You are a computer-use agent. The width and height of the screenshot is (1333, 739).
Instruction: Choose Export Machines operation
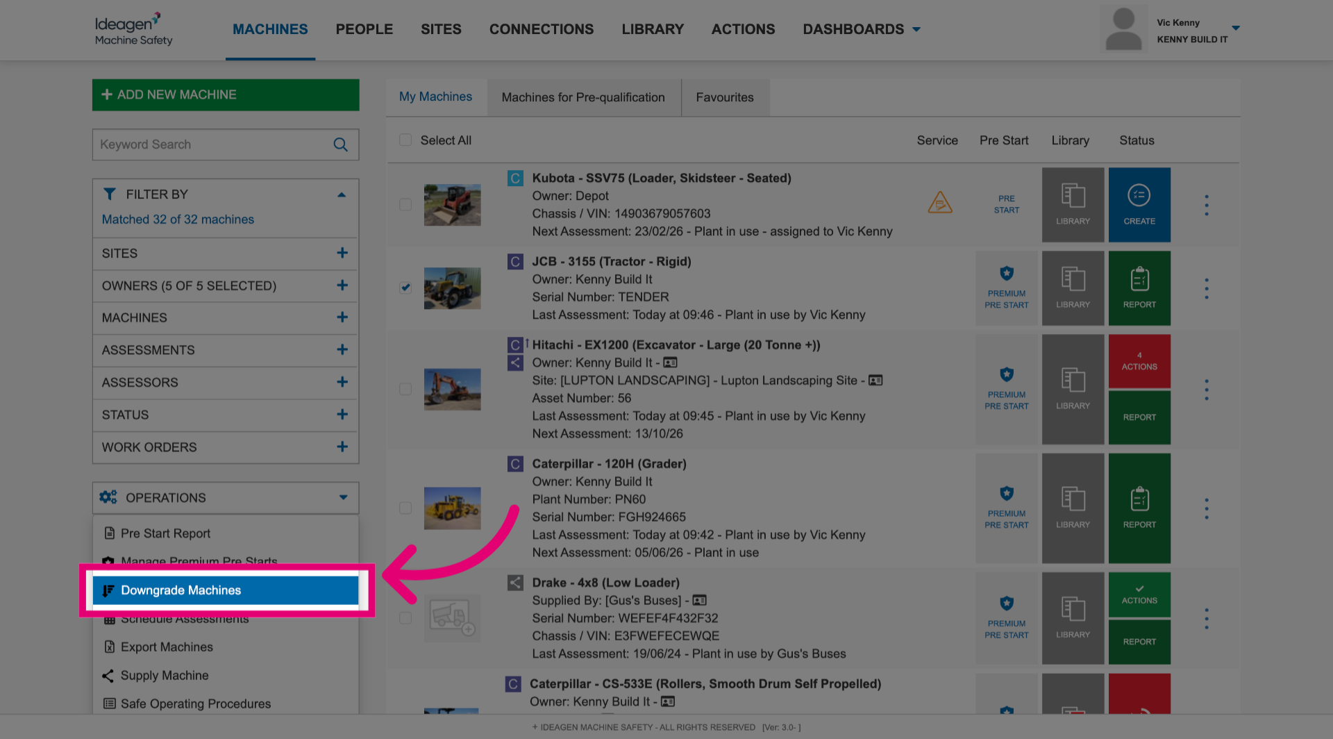(x=226, y=647)
